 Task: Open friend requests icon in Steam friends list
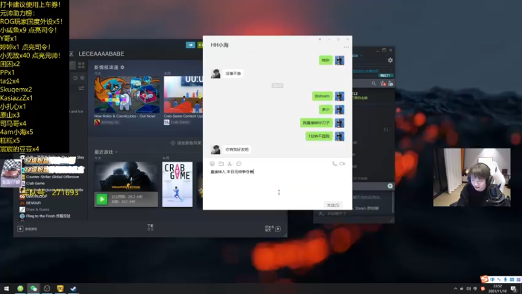(382, 84)
